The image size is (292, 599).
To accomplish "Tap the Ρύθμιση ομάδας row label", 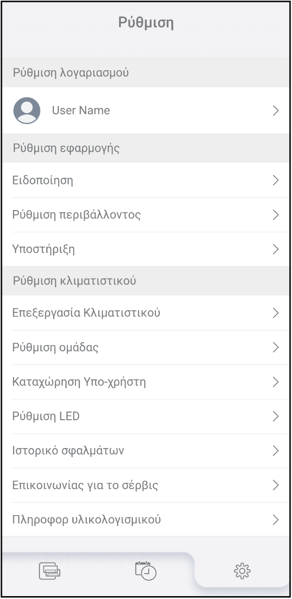I will point(55,347).
